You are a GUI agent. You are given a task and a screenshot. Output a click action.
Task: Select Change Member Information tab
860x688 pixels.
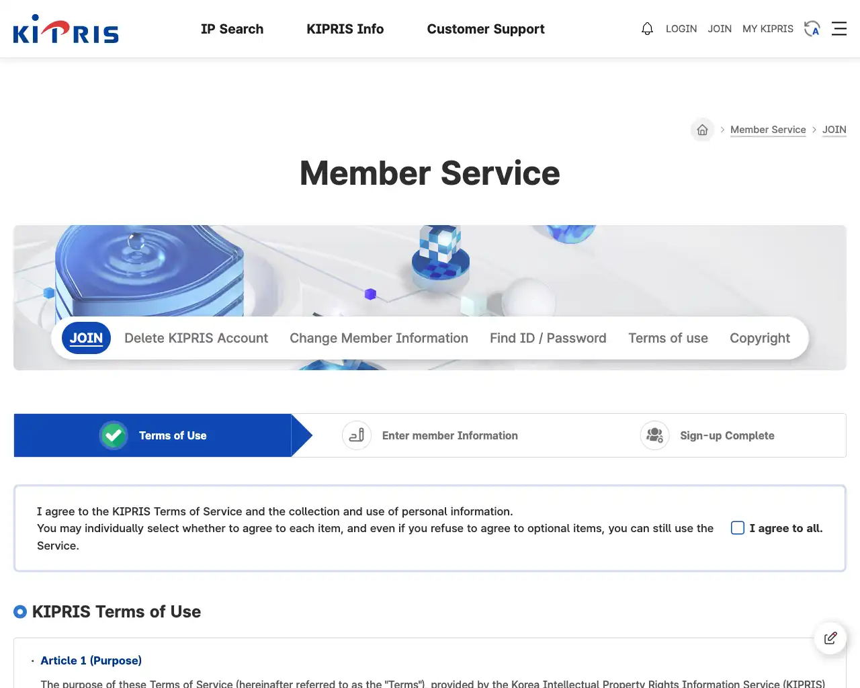click(x=379, y=338)
